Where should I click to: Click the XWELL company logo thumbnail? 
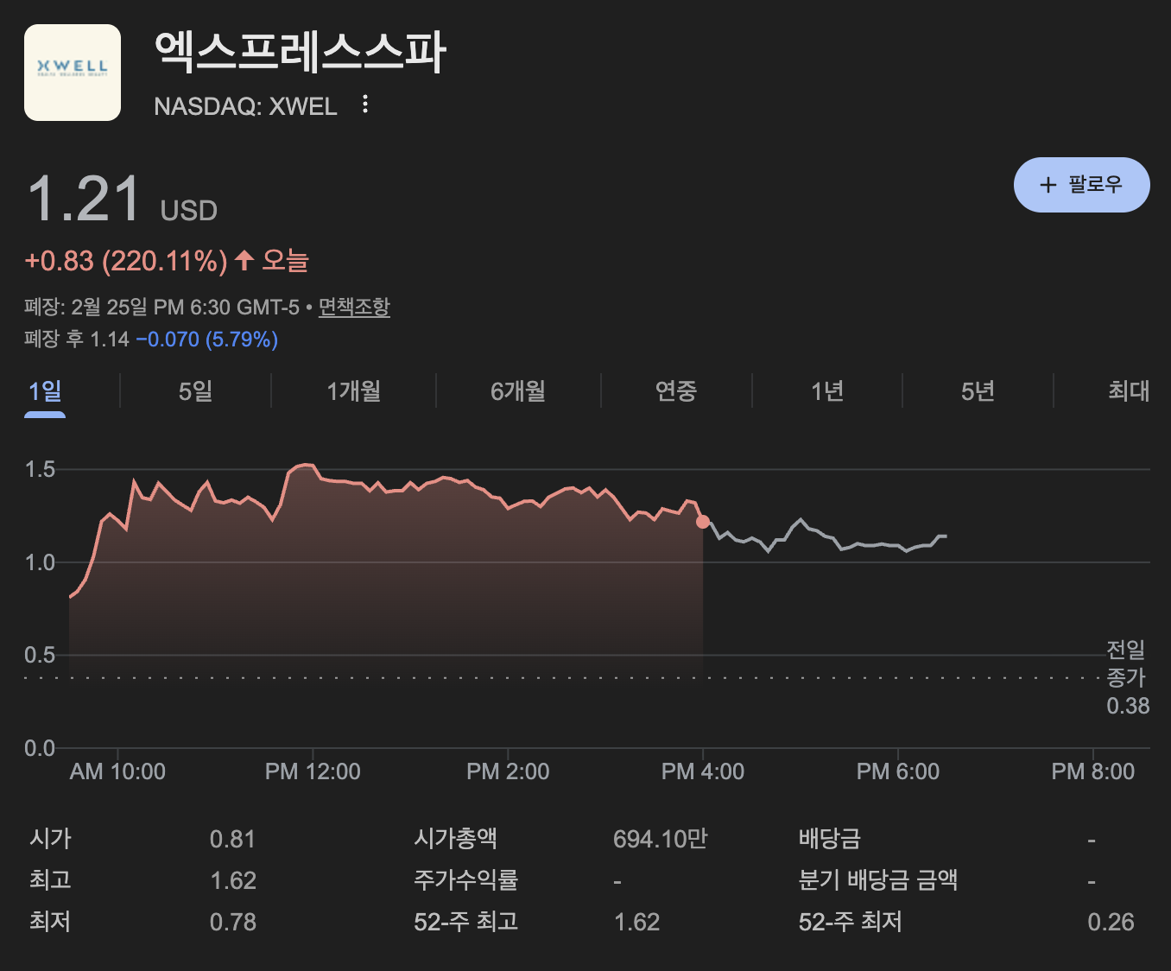(x=73, y=73)
